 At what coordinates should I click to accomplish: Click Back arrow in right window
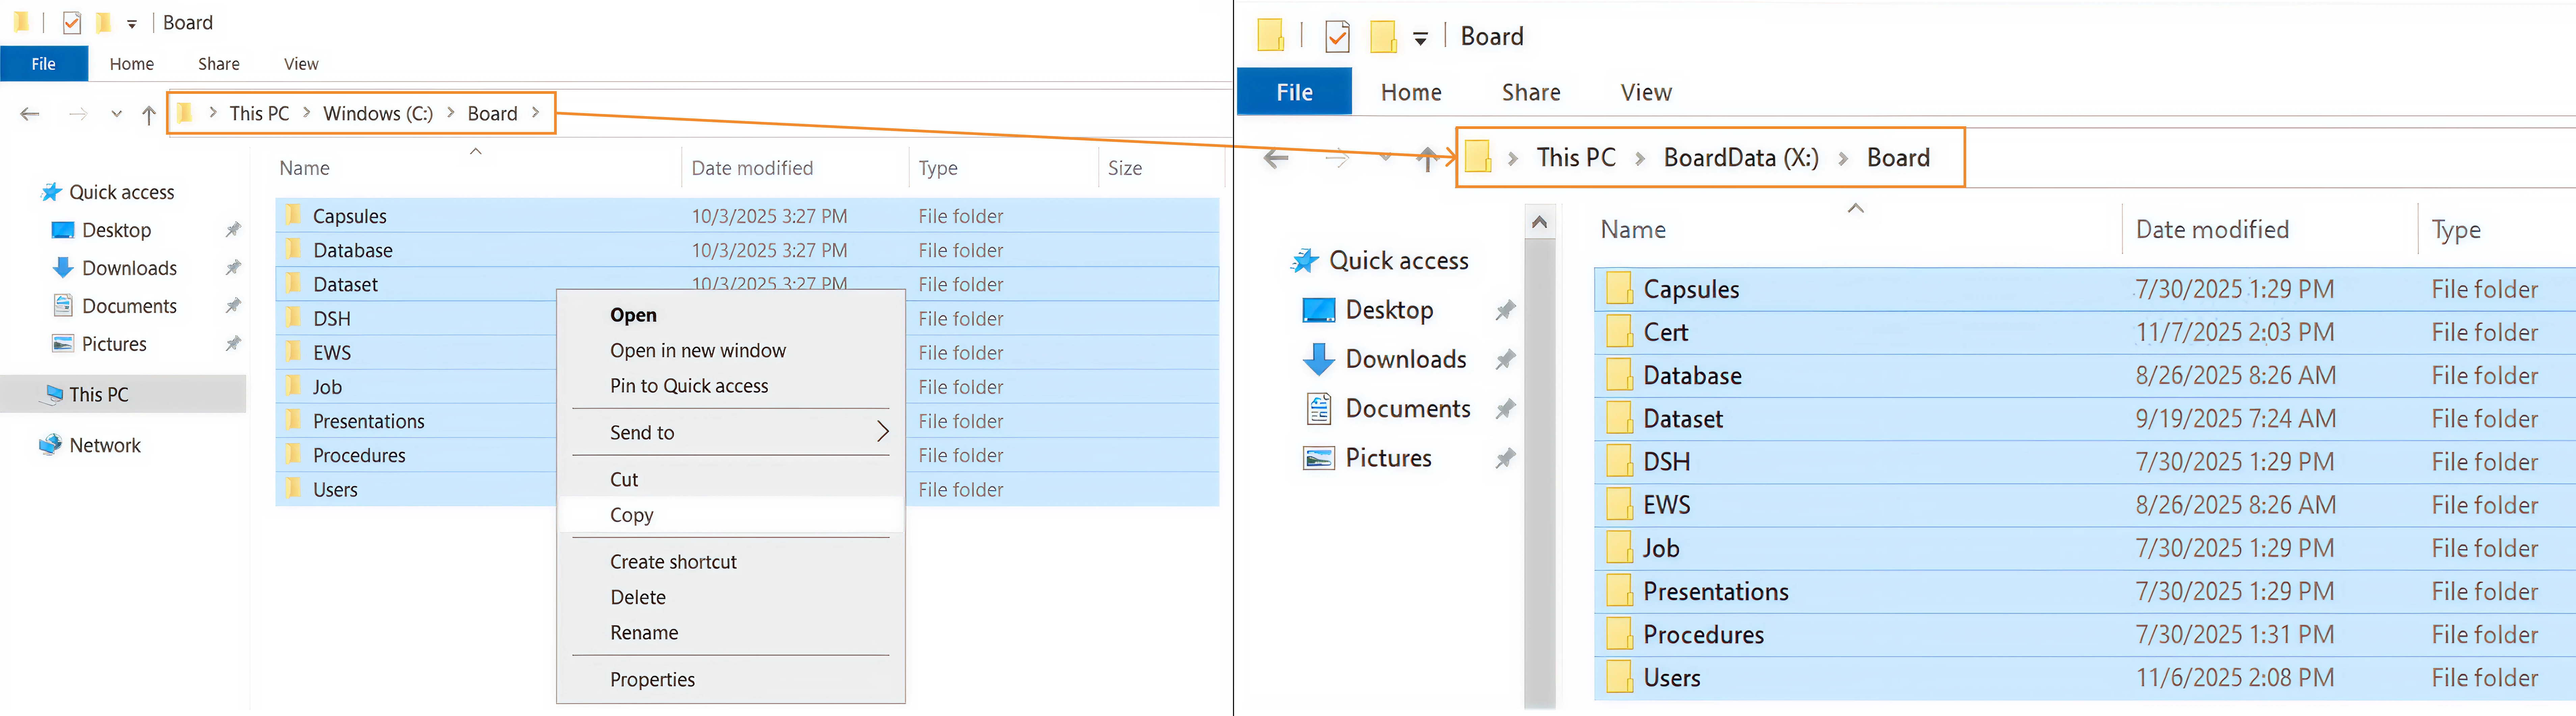(1276, 158)
